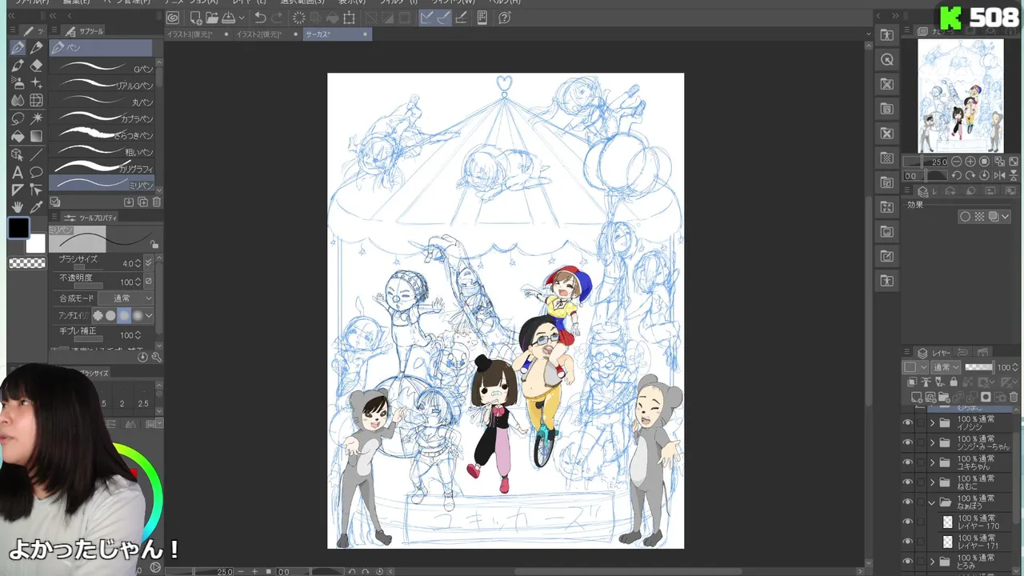Click the black main color swatch
The image size is (1024, 576).
pyautogui.click(x=18, y=229)
